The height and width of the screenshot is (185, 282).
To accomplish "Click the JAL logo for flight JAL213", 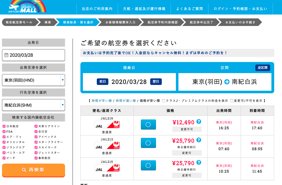I will [107, 145].
